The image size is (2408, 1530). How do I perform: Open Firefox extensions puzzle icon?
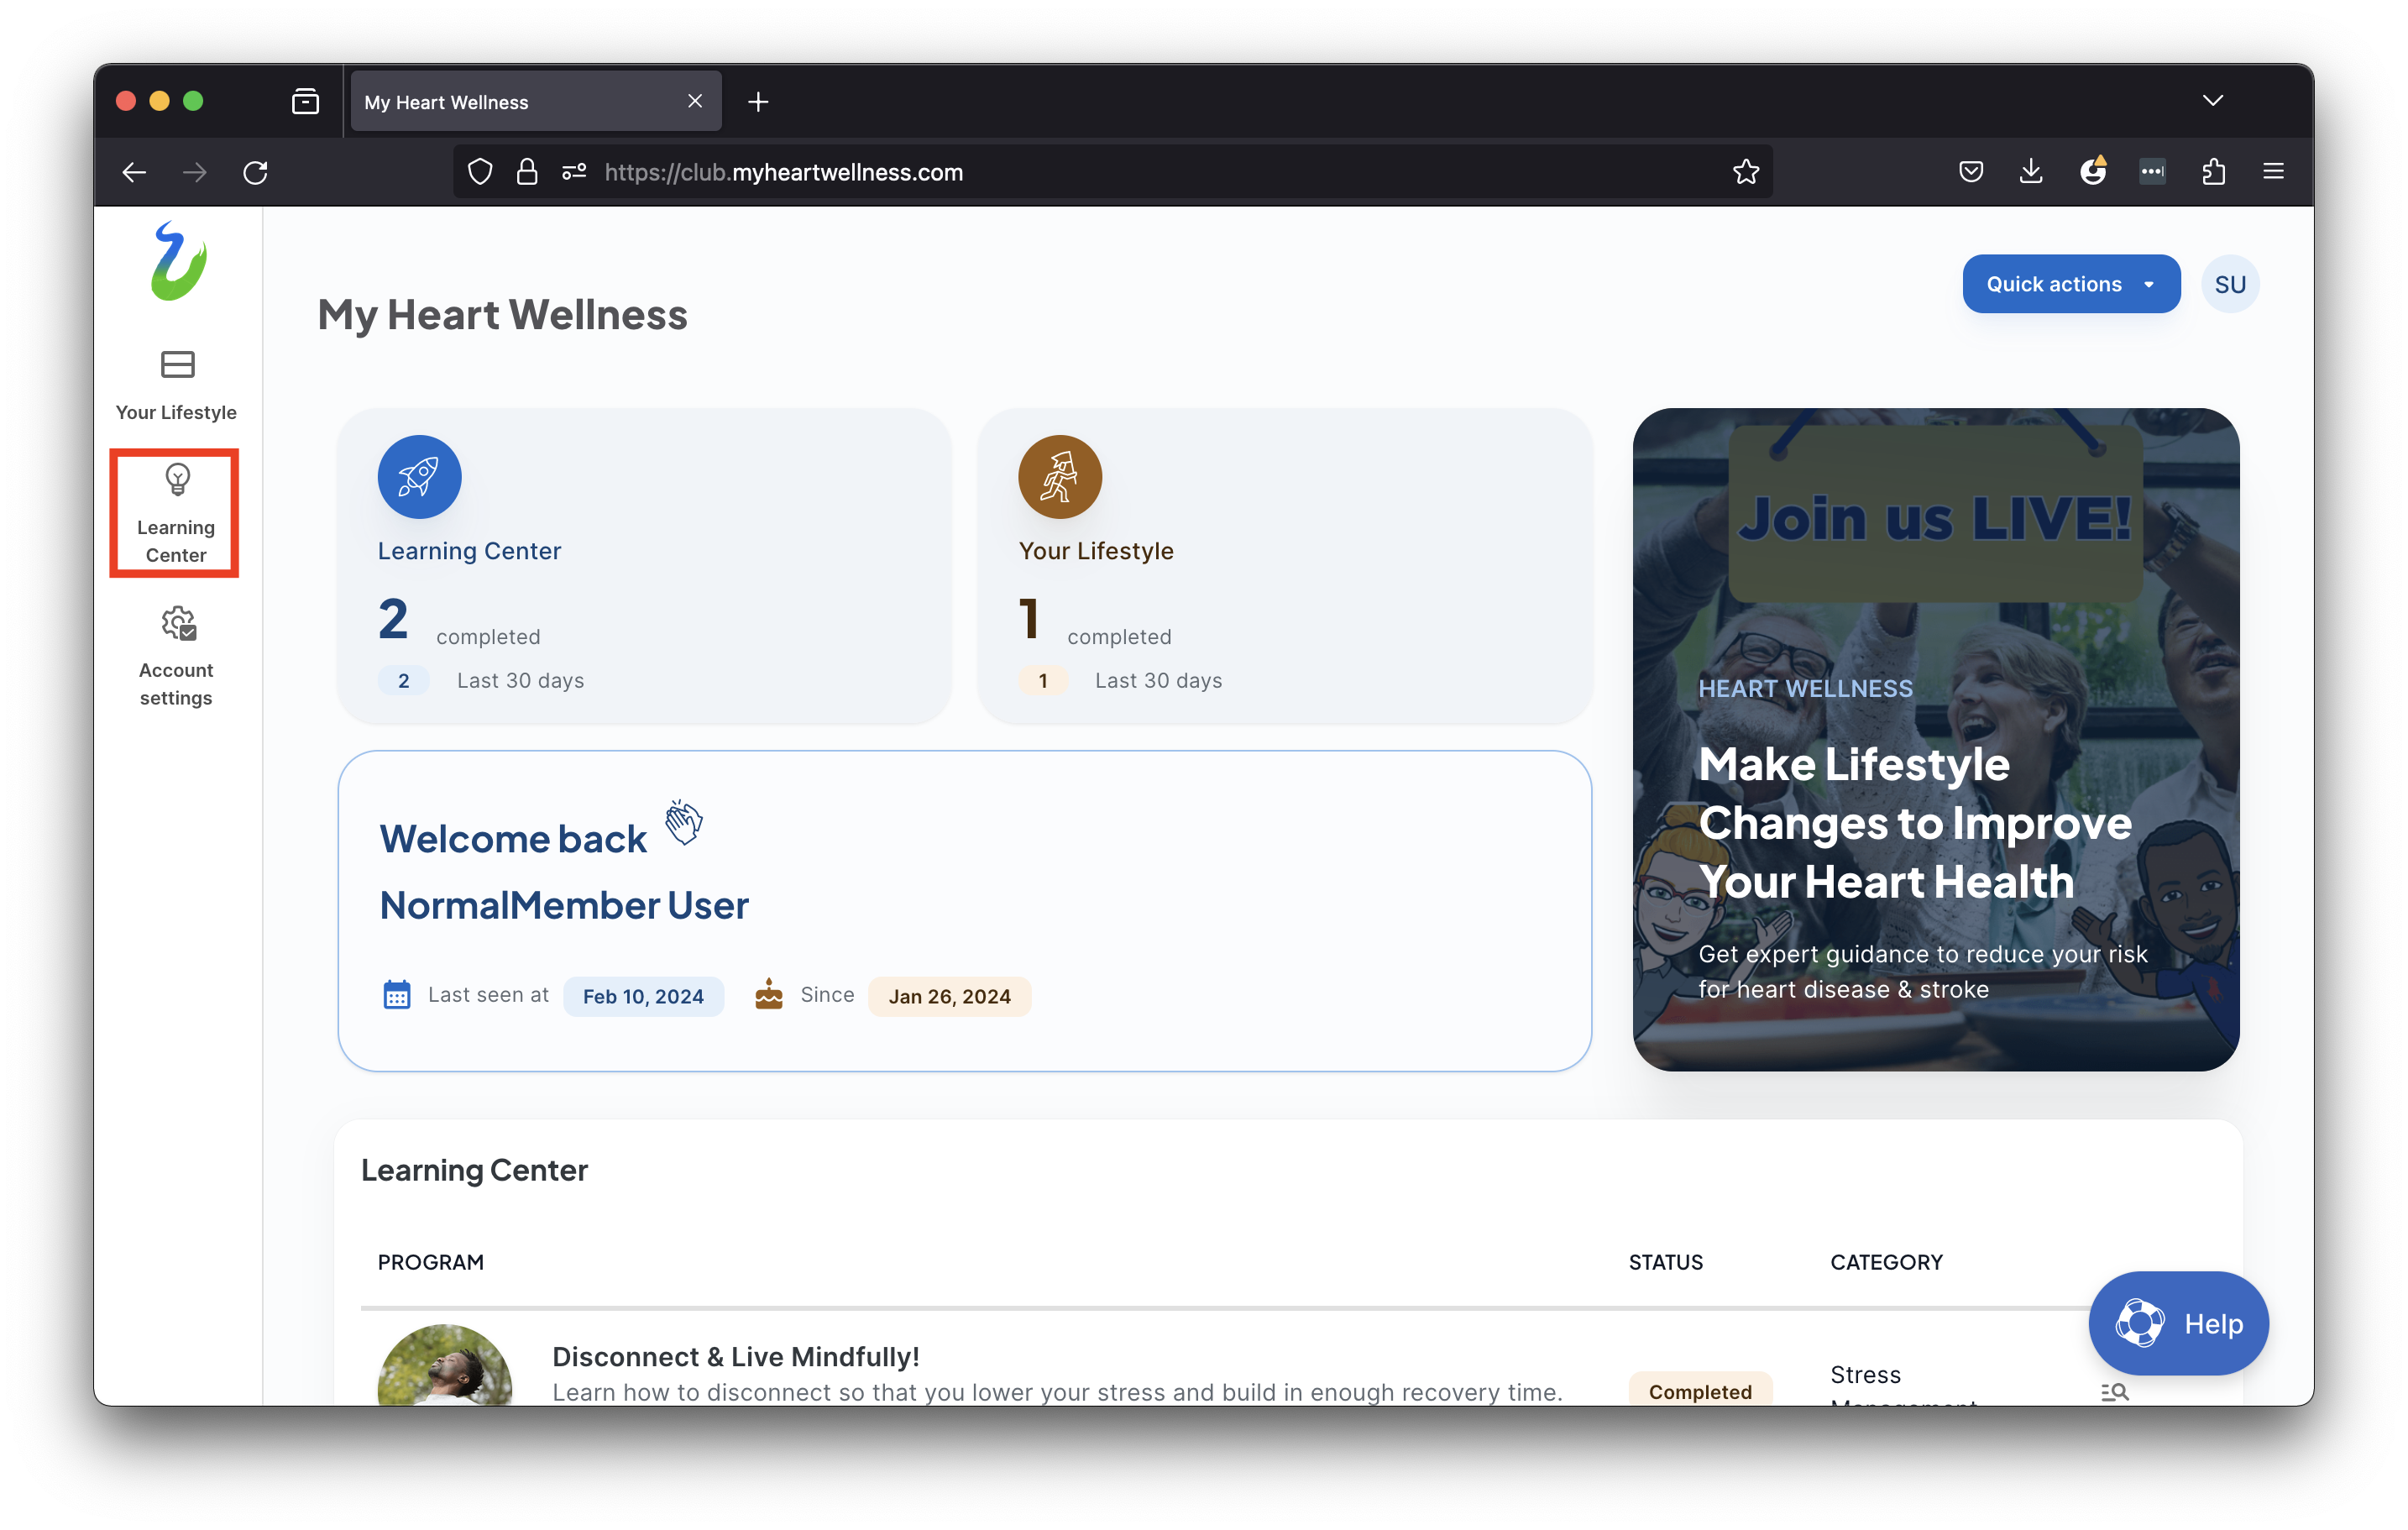click(x=2213, y=172)
